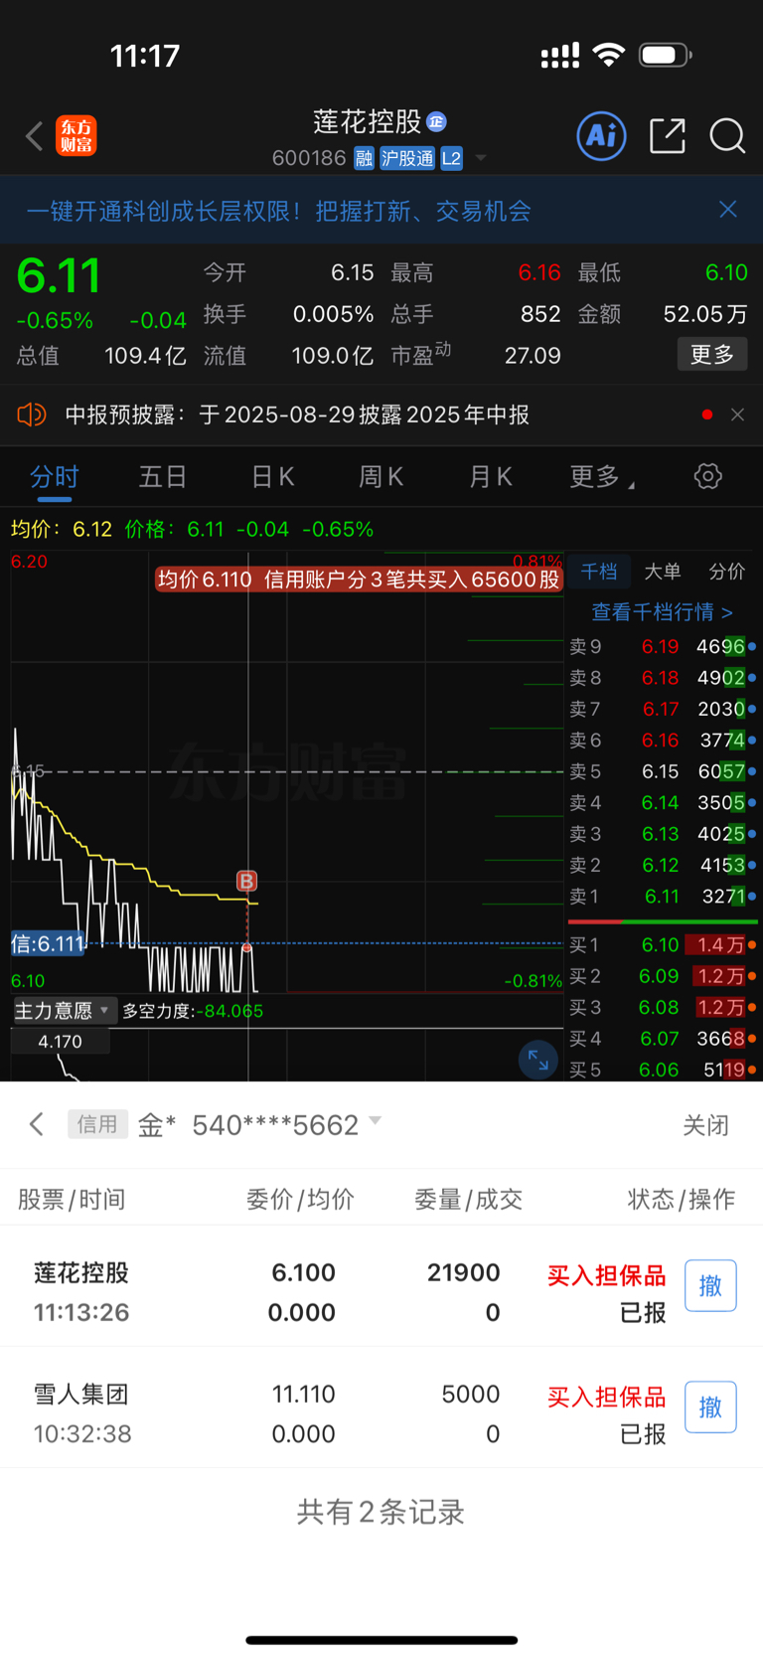Open the 东方财富 orange logo icon

[x=76, y=135]
